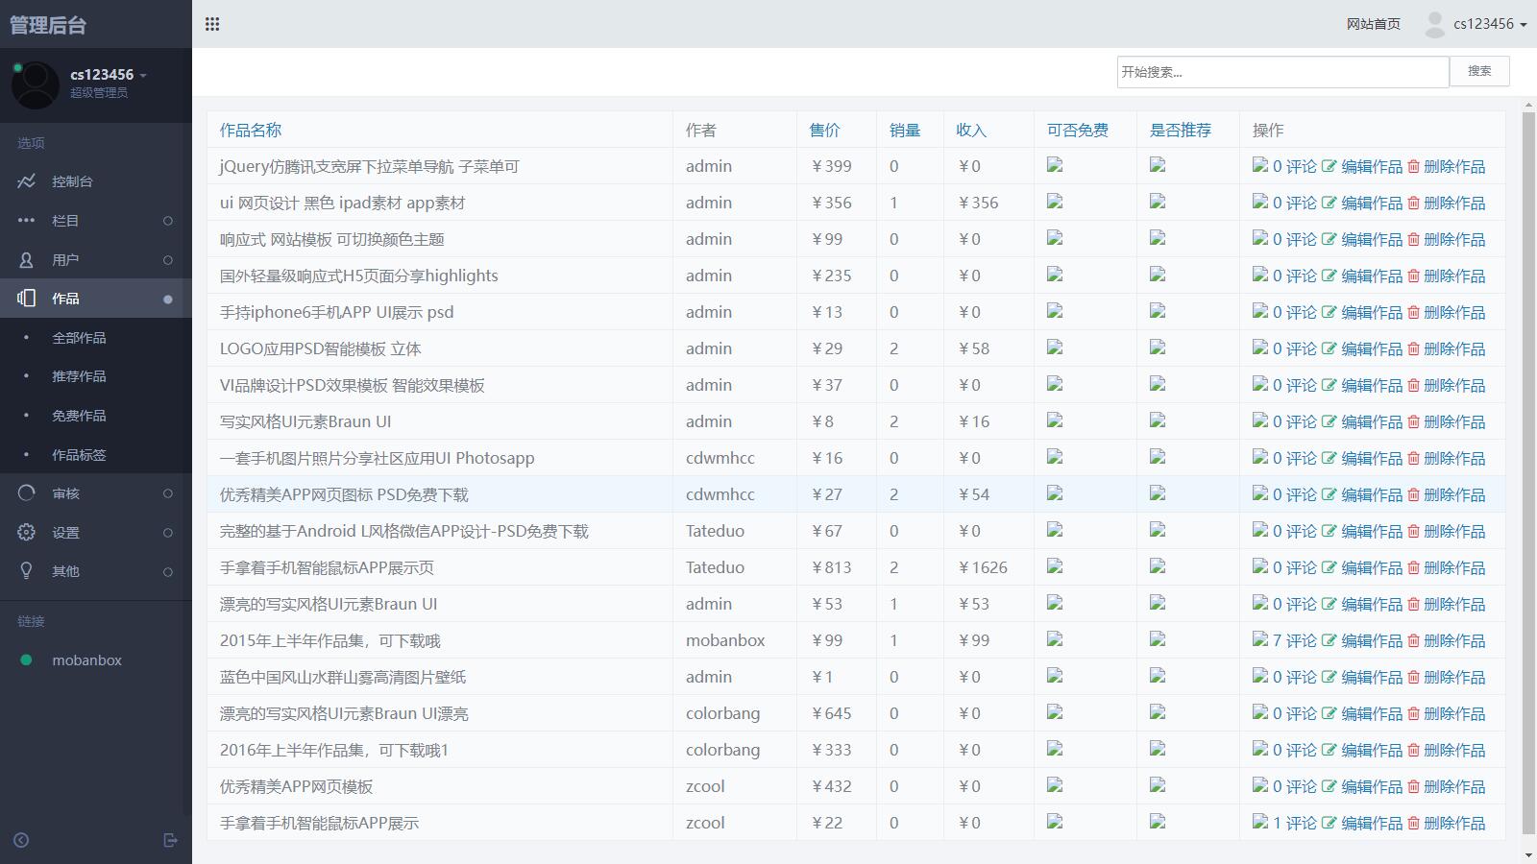Toggle 可否免费 for 手拿着手机智能鼠标APP展示页 row

pyautogui.click(x=1055, y=566)
